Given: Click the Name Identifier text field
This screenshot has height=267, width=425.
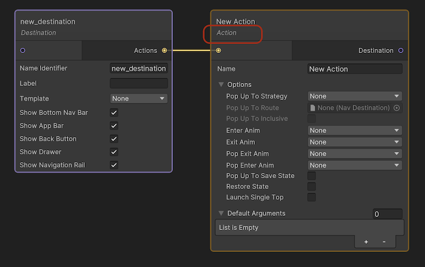Looking at the screenshot, I should point(138,69).
